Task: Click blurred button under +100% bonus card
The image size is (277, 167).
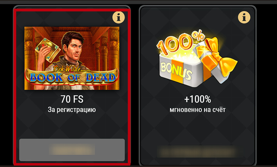Action: click(197, 151)
